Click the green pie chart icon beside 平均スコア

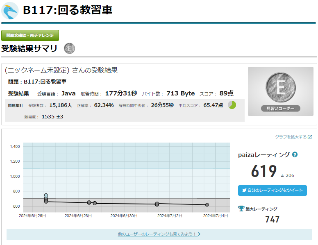tap(232, 105)
